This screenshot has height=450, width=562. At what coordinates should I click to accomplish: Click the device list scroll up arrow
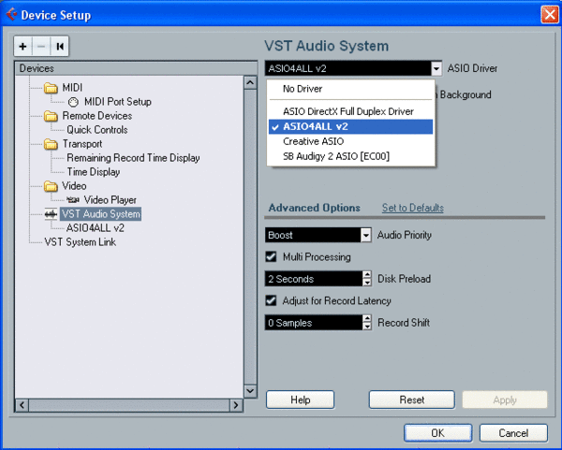(250, 82)
